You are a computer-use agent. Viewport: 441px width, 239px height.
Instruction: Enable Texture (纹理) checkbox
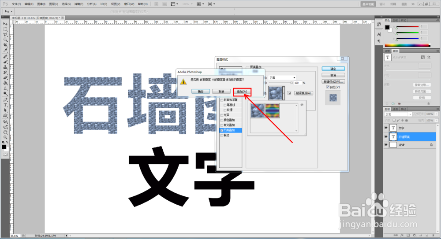coord(225,110)
